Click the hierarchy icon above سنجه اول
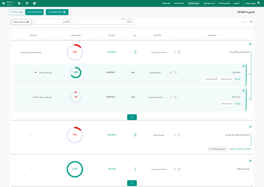 (243, 66)
